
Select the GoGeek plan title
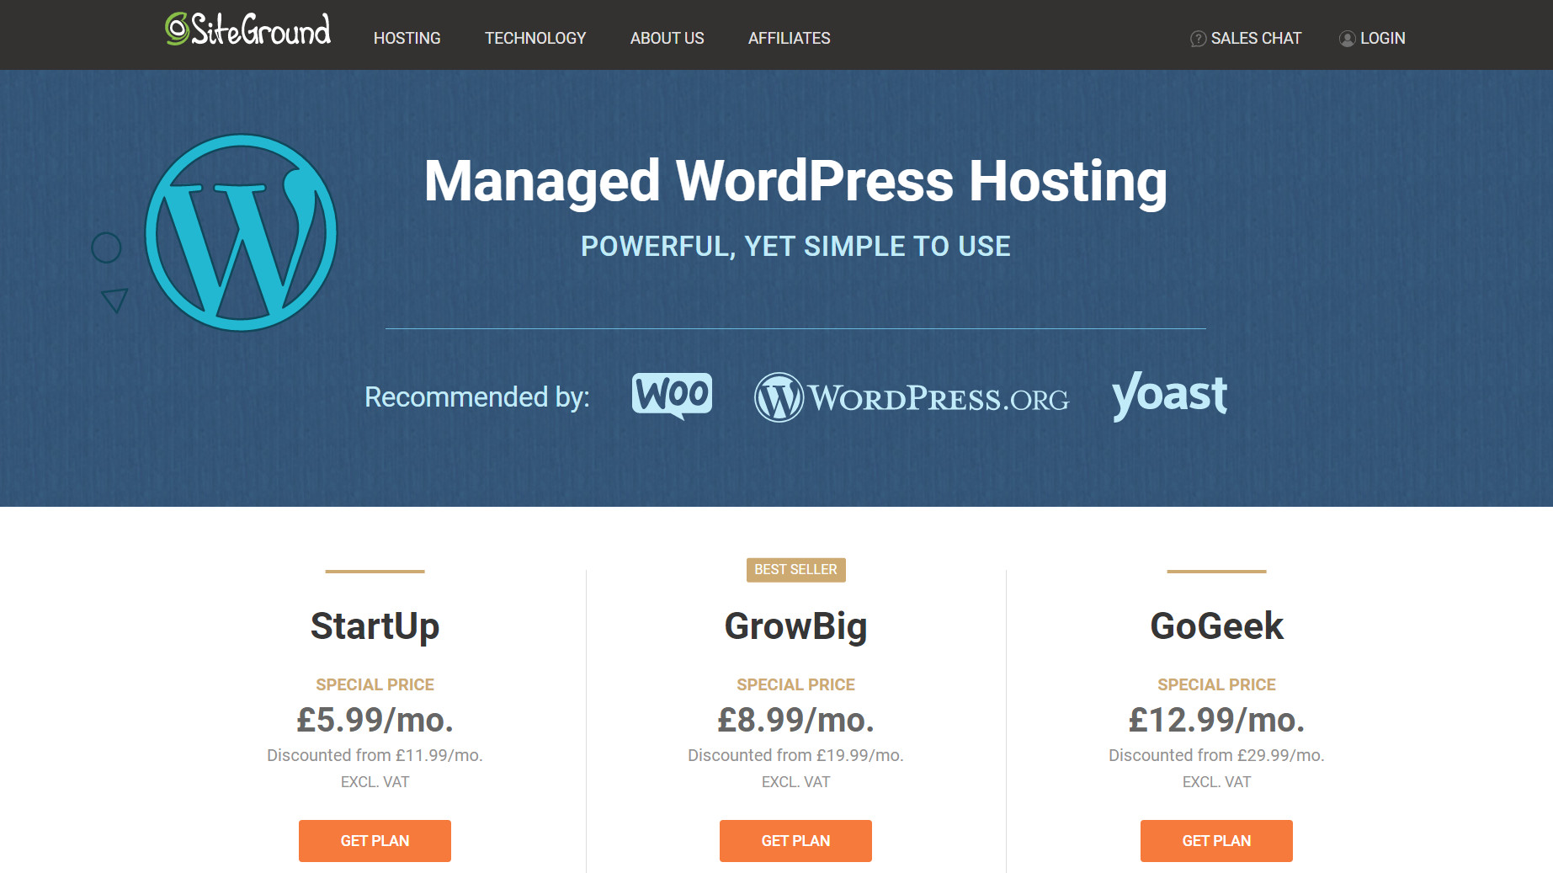point(1216,626)
